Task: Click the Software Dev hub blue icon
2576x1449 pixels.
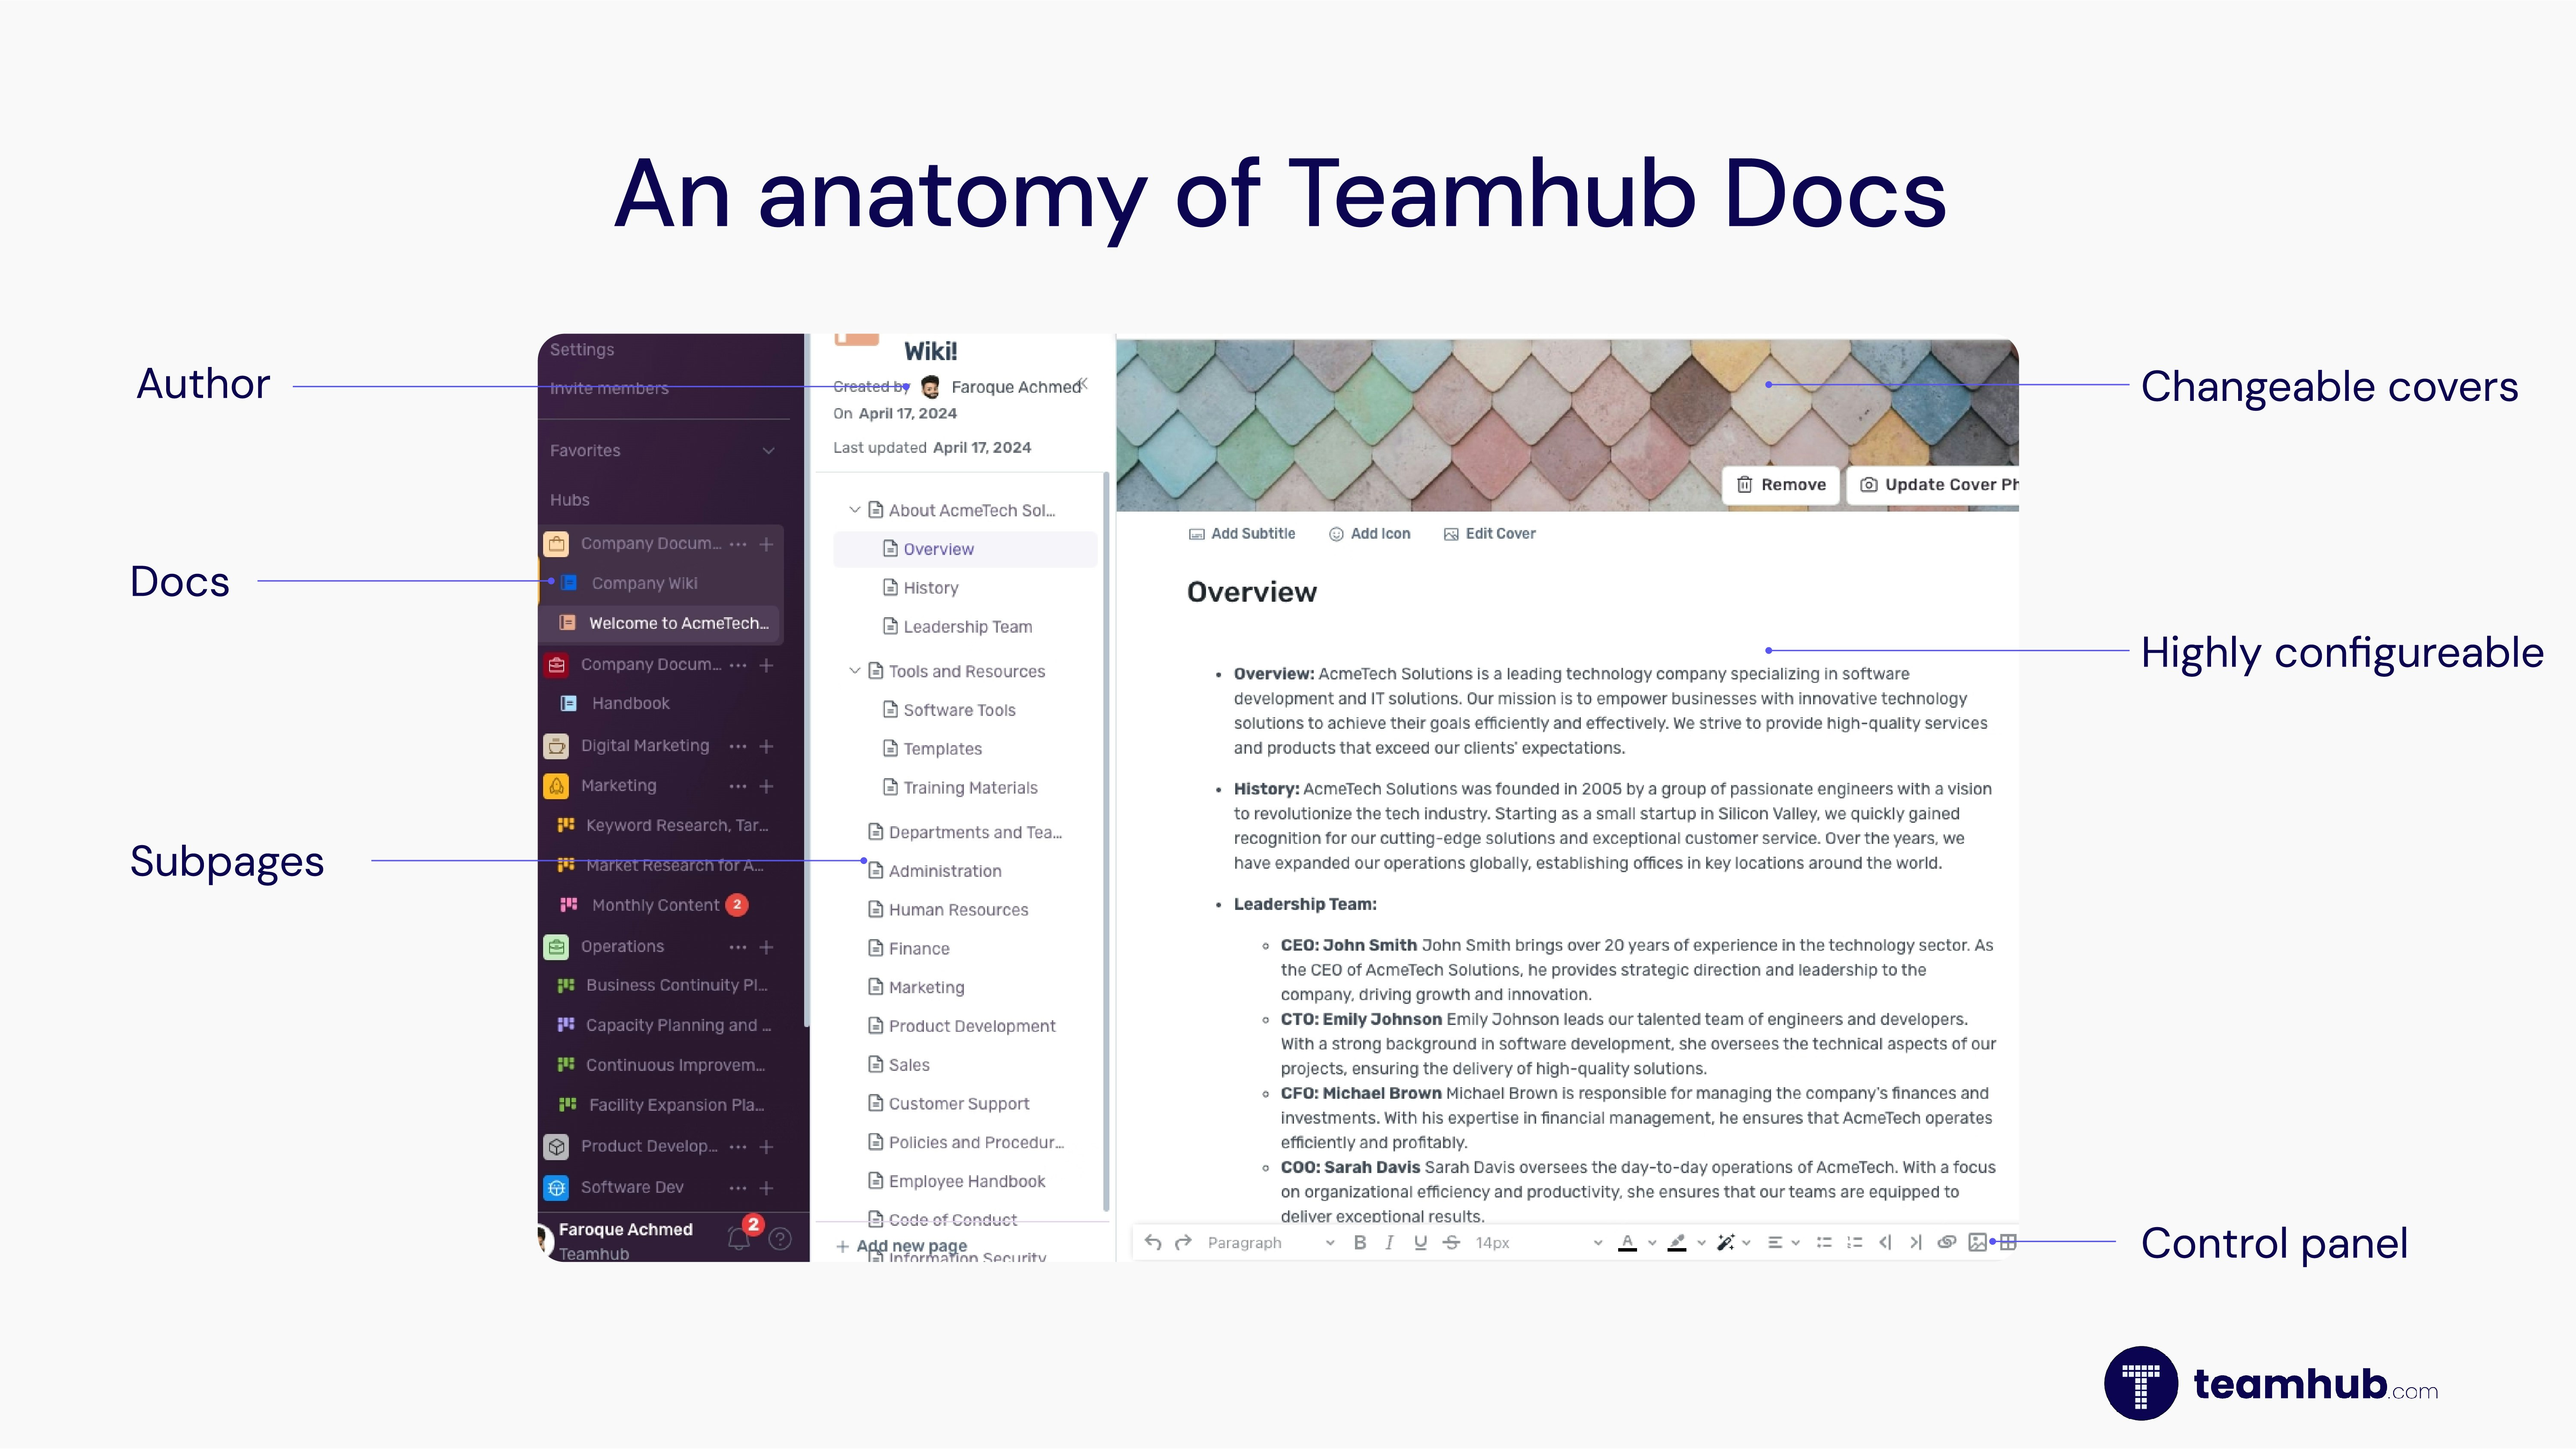Action: point(556,1187)
